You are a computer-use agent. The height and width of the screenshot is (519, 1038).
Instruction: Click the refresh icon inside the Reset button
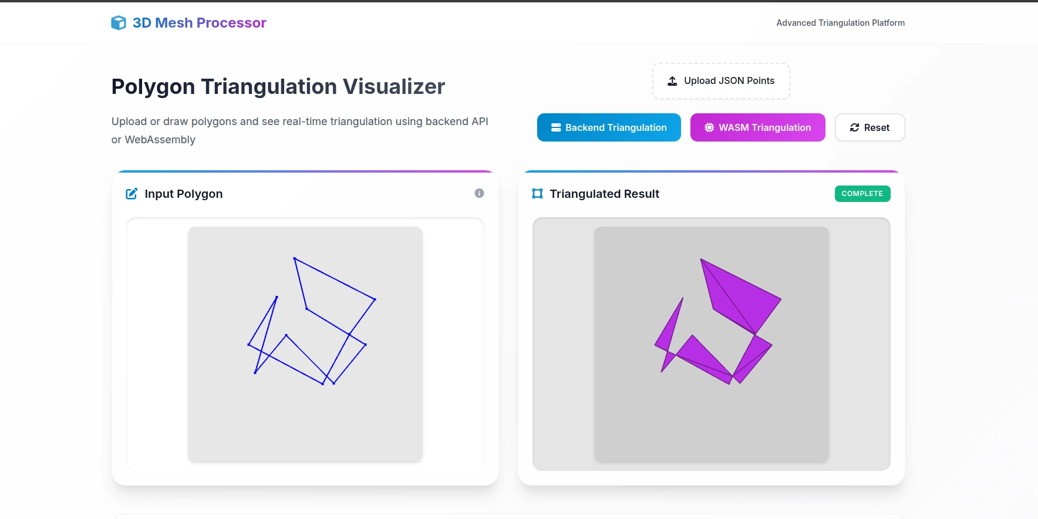coord(855,127)
